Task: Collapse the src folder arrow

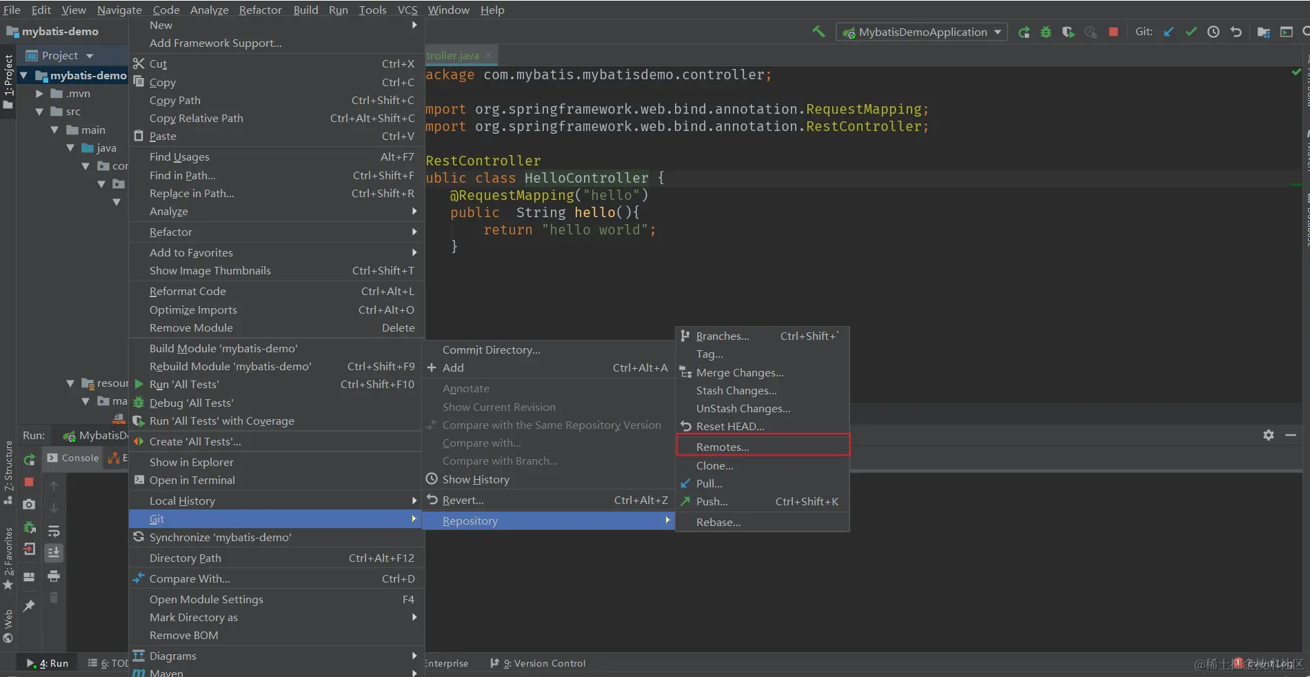Action: point(39,111)
